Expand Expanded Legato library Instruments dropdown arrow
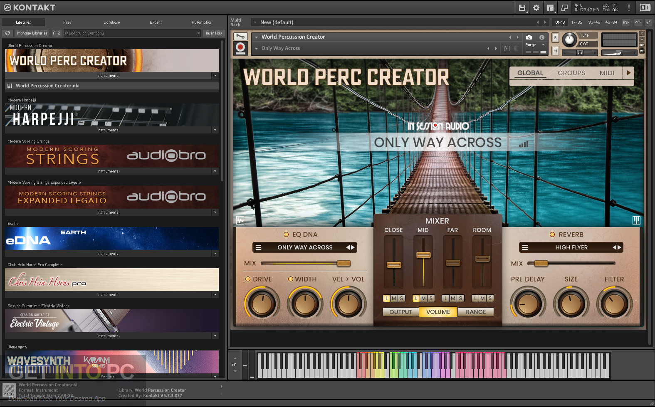655x407 pixels. [215, 212]
